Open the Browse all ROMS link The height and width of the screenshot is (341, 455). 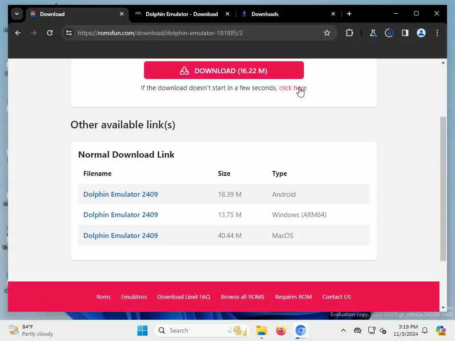[242, 297]
